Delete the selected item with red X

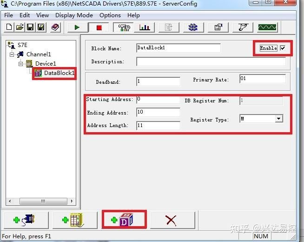pos(172,220)
